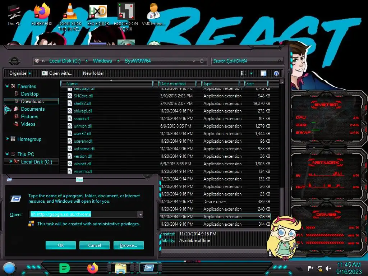Image resolution: width=368 pixels, height=276 pixels.
Task: Select Downloads under Favorites
Action: tap(32, 101)
